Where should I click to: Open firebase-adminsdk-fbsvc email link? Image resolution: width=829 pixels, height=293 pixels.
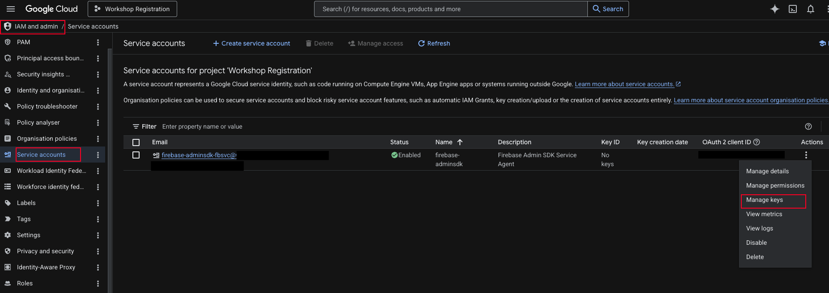click(x=199, y=155)
